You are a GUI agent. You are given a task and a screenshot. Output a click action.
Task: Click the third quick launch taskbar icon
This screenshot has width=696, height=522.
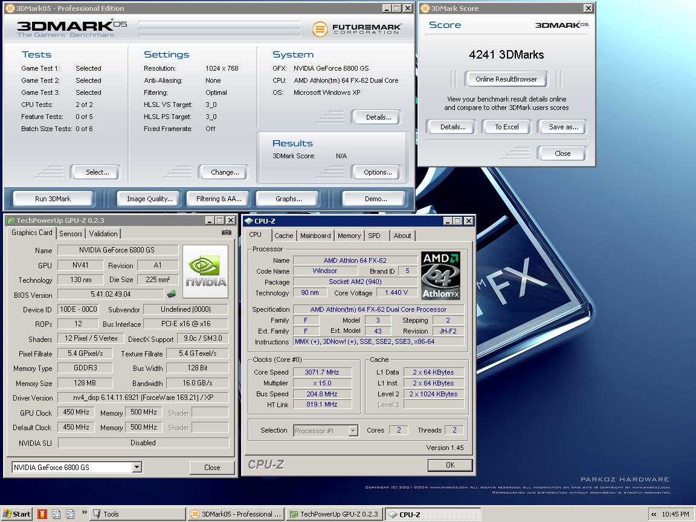coord(70,514)
